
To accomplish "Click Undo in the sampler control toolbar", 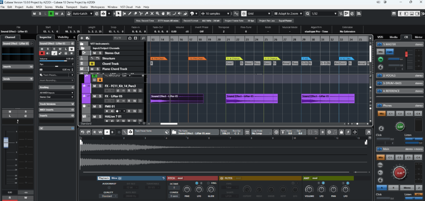I will click(x=83, y=132).
